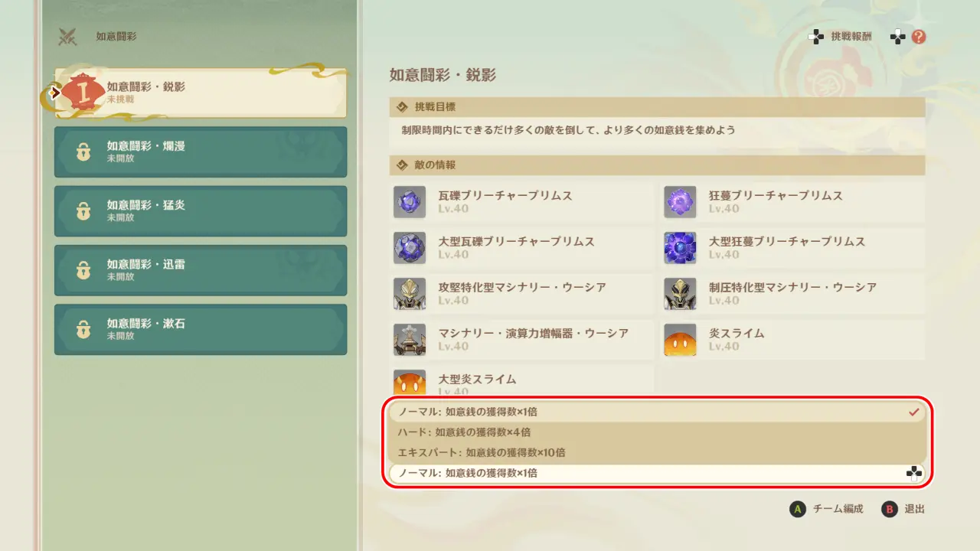Select the locked 如意闘彩・迅雷 stage
This screenshot has width=980, height=551.
tap(201, 270)
